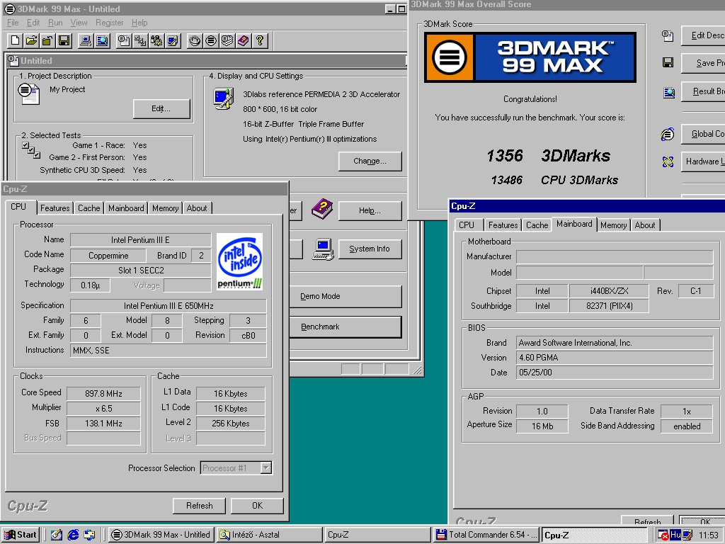The image size is (725, 544).
Task: Open the Register menu in 3DMark
Action: pos(110,23)
